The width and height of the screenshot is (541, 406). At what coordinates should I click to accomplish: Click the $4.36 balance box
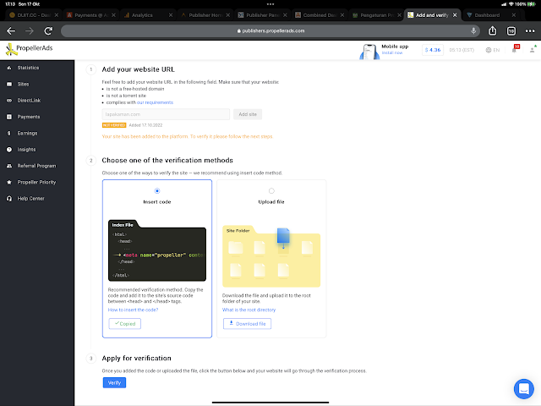433,50
